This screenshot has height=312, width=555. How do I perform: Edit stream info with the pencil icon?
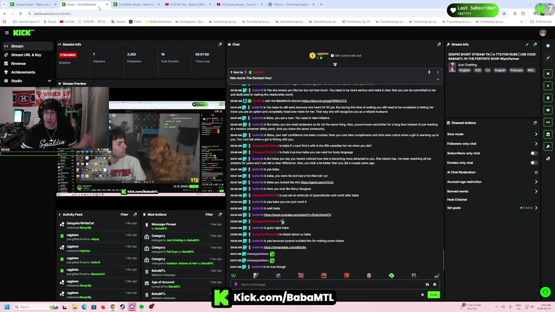[x=527, y=44]
